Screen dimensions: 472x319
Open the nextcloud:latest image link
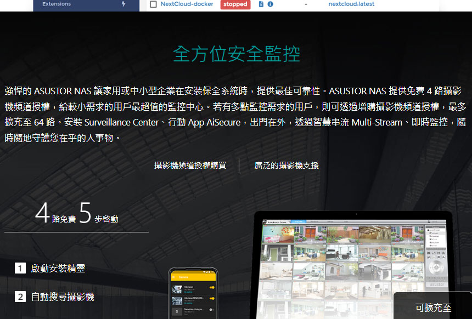tap(351, 4)
